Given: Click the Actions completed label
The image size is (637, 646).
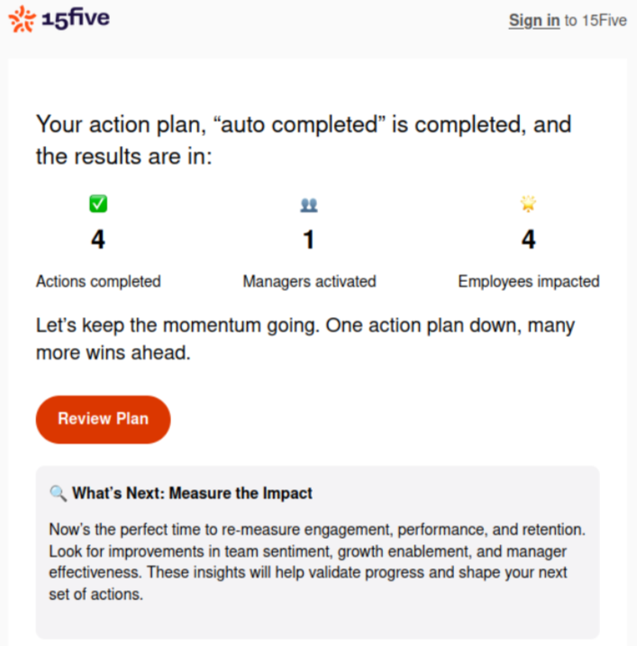Looking at the screenshot, I should (x=98, y=281).
